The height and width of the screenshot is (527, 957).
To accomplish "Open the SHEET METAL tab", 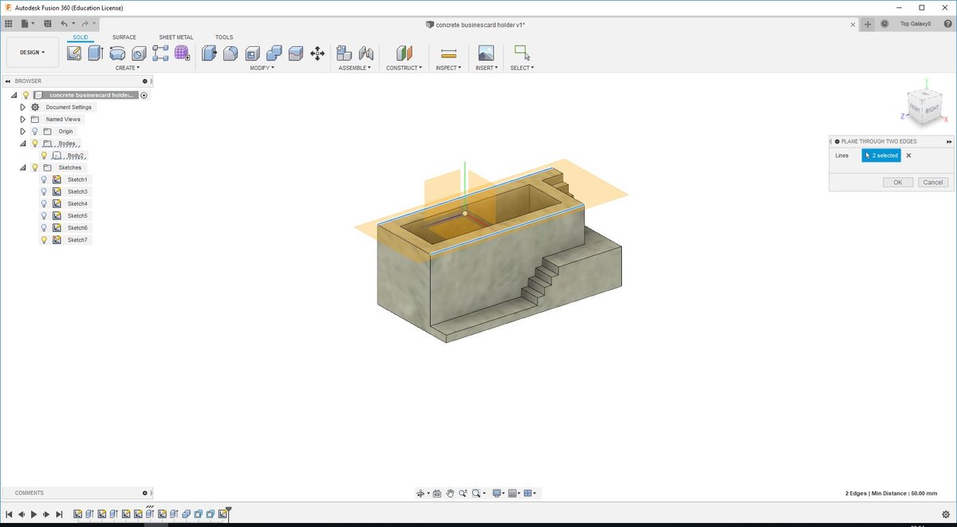I will (x=175, y=37).
